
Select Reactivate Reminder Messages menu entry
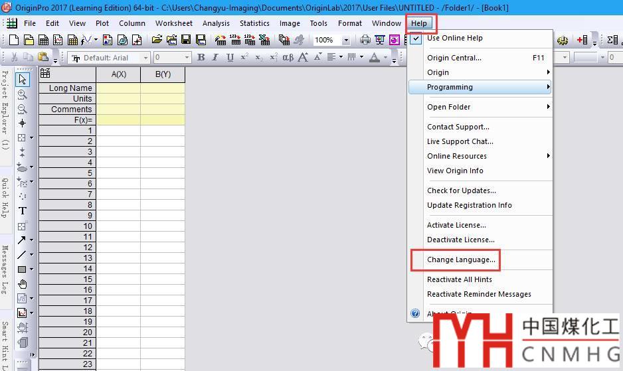click(480, 294)
